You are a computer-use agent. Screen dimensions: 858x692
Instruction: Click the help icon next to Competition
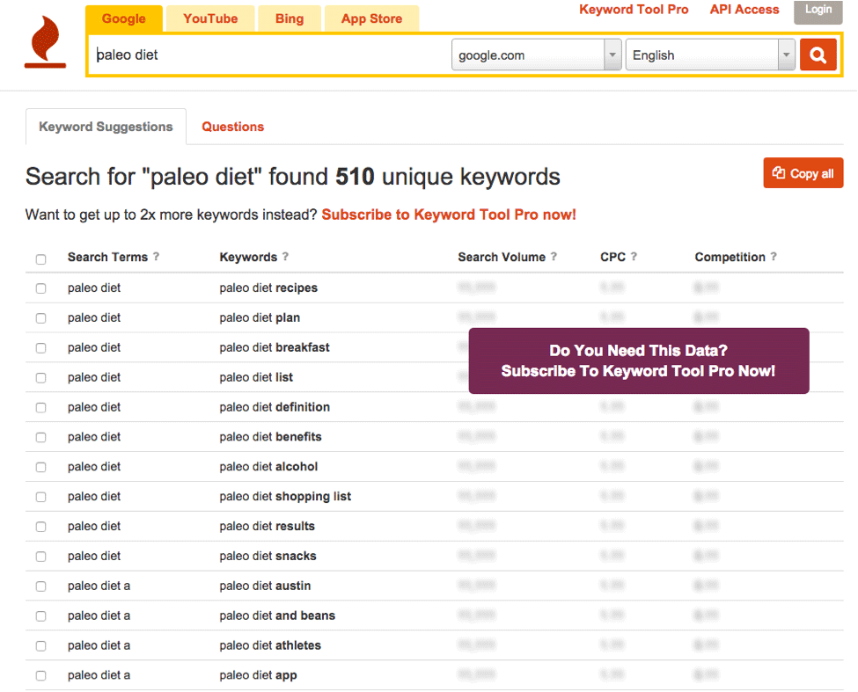[x=774, y=257]
